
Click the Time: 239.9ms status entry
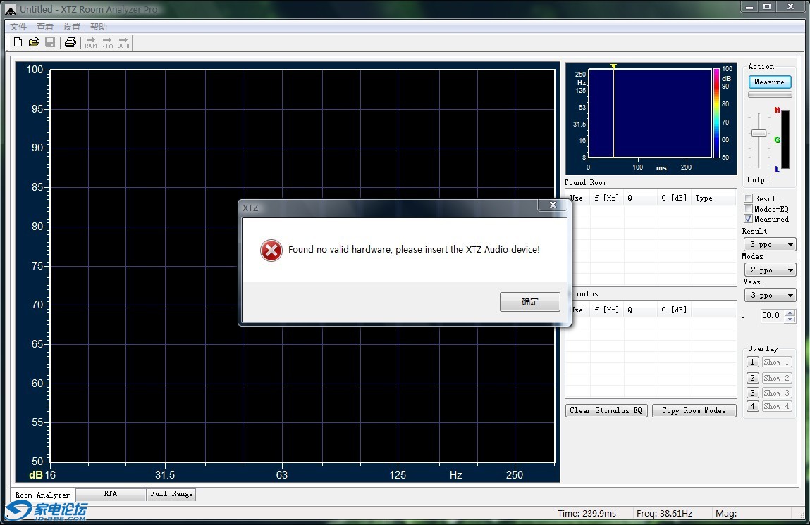tap(587, 514)
